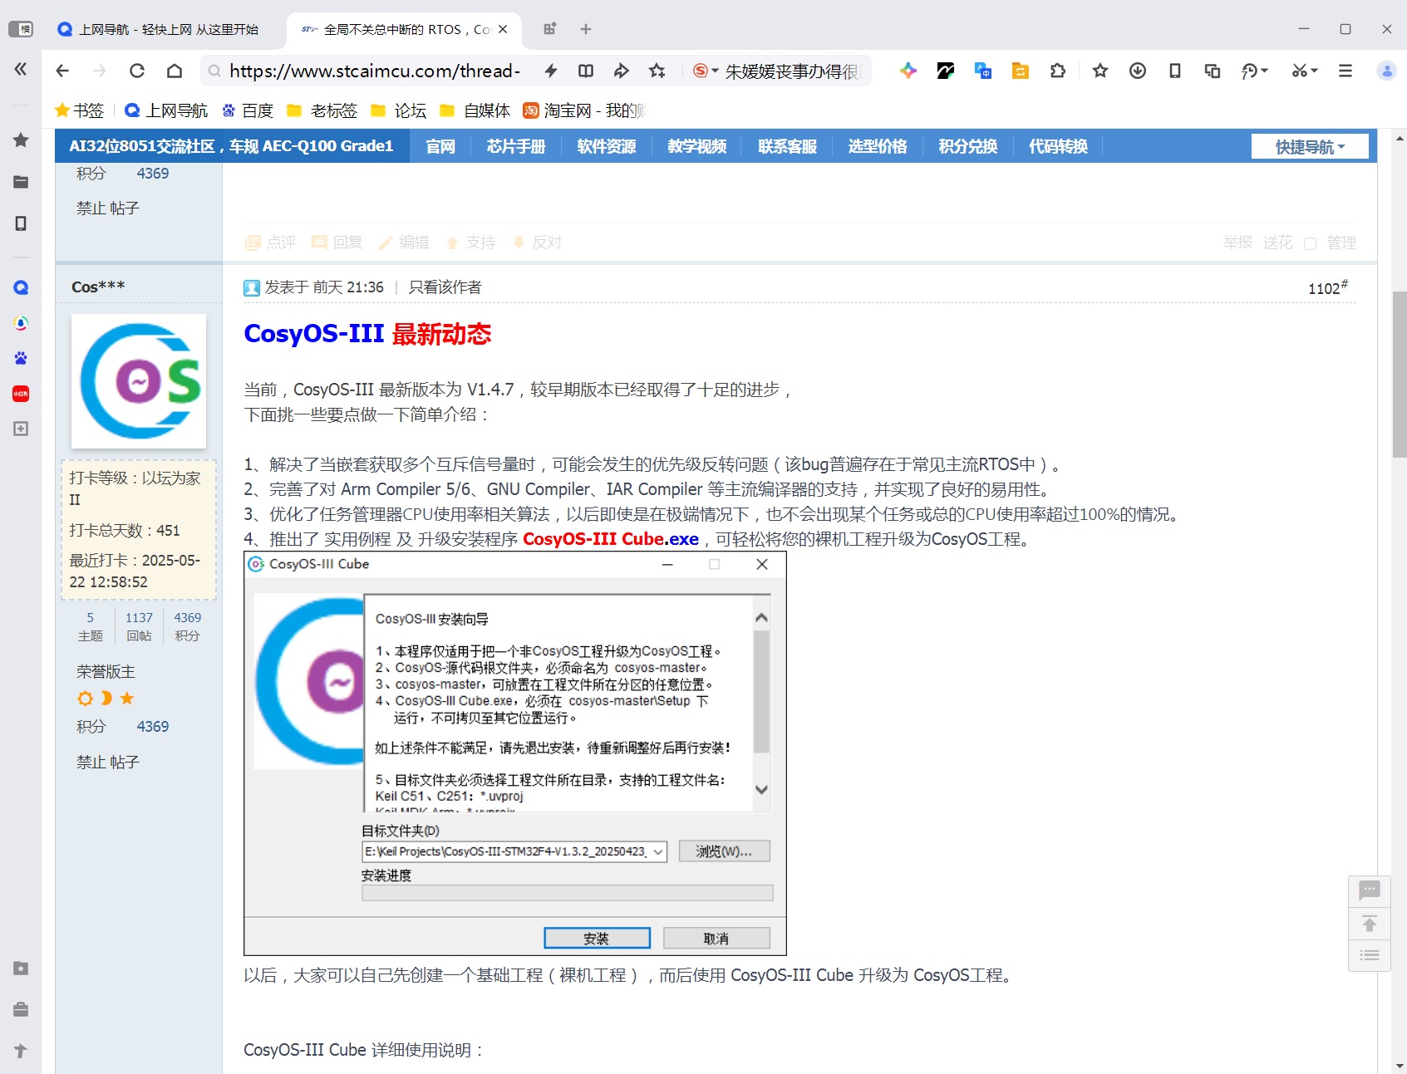This screenshot has width=1407, height=1074.
Task: Open the translate extension icon
Action: point(983,71)
